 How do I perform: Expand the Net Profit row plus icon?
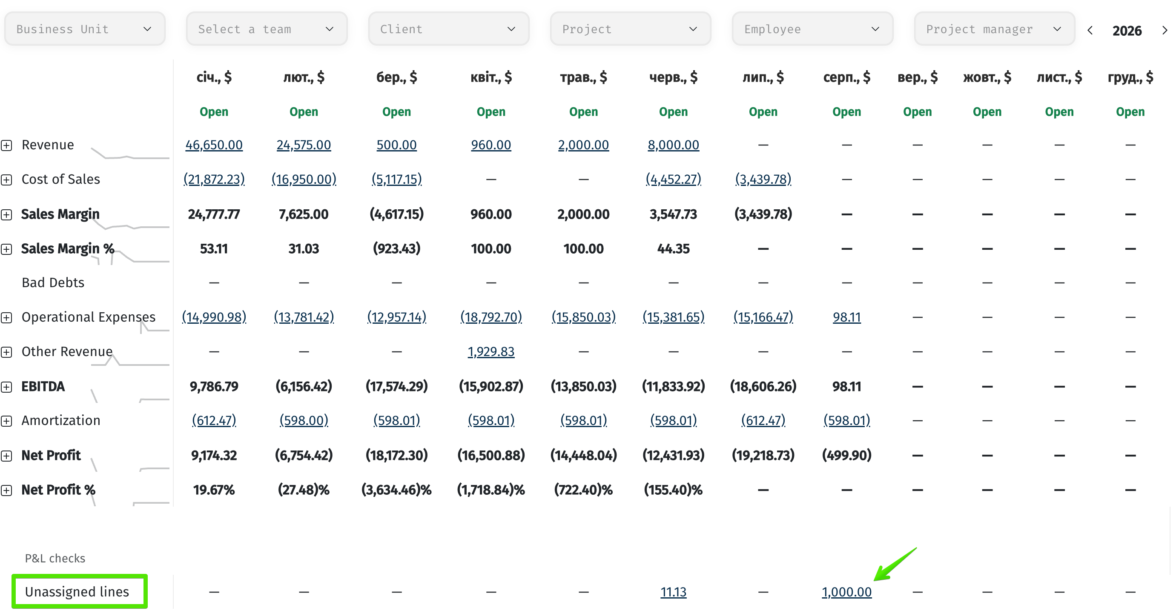[x=6, y=456]
